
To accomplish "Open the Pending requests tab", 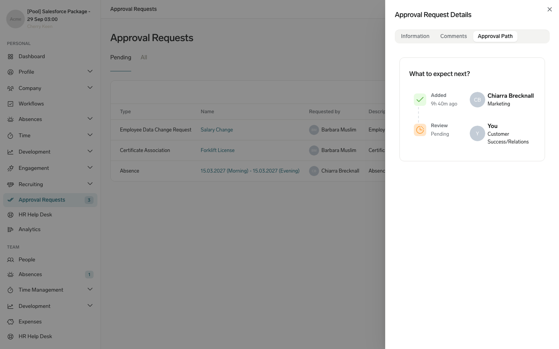I will click(x=121, y=57).
